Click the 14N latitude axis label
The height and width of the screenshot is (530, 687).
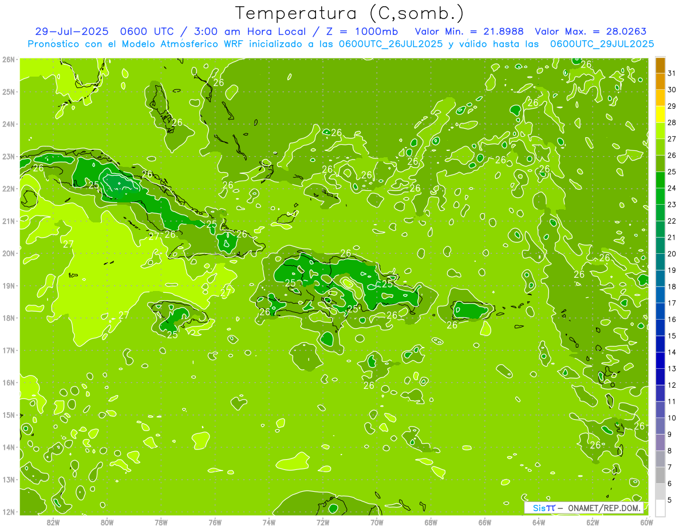click(x=8, y=447)
